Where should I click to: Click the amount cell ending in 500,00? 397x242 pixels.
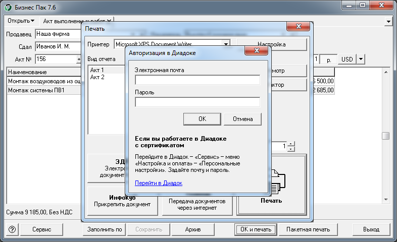324,81
